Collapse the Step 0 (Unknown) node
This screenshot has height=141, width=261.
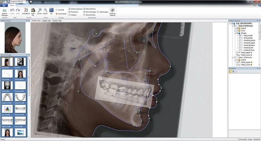click(232, 26)
